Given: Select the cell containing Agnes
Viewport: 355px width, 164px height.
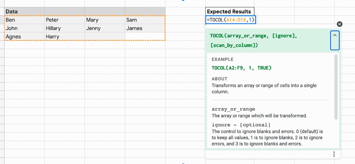Looking at the screenshot, I should 24,36.
